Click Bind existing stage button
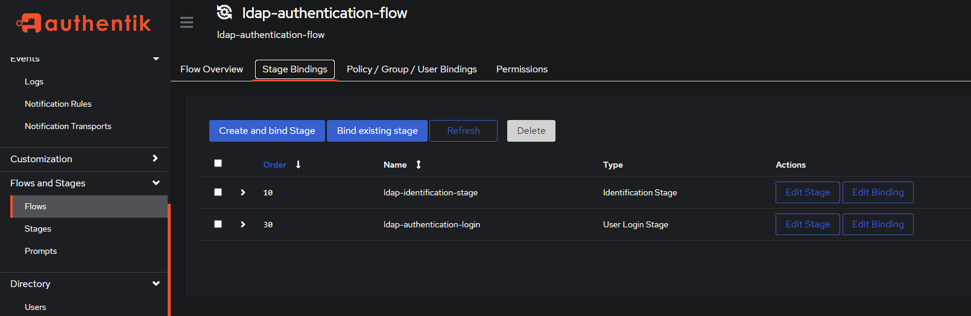The image size is (971, 316). [377, 131]
